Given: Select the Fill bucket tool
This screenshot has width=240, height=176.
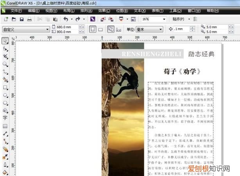Looking at the screenshot, I should [5, 172].
